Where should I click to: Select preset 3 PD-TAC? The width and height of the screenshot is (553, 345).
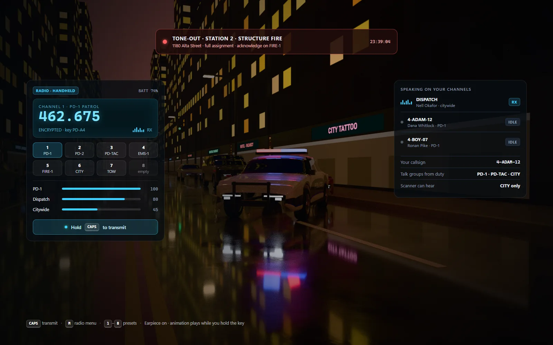click(111, 150)
